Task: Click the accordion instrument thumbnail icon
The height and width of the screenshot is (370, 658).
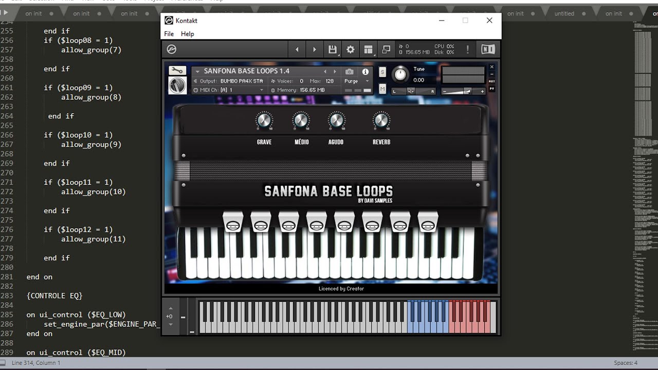Action: 177,85
